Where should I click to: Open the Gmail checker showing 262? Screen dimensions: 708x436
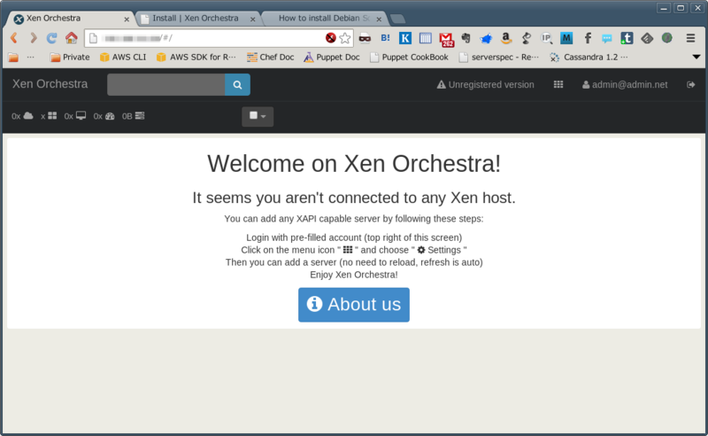point(447,39)
